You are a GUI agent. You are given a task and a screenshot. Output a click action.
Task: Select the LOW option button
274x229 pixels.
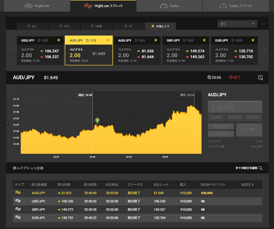click(221, 134)
